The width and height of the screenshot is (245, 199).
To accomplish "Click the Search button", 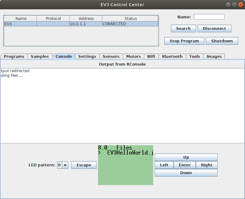I will point(183,29).
